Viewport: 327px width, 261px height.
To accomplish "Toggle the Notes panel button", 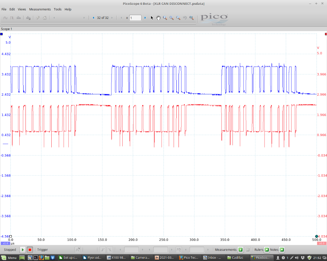I will 282,250.
